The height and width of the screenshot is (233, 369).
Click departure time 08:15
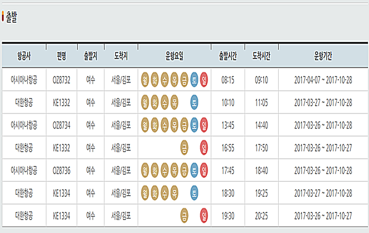pyautogui.click(x=228, y=80)
